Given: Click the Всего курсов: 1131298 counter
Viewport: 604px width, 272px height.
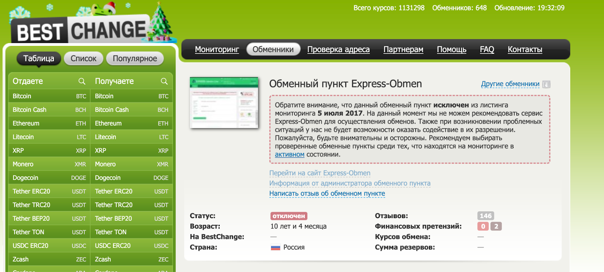Looking at the screenshot, I should [389, 8].
